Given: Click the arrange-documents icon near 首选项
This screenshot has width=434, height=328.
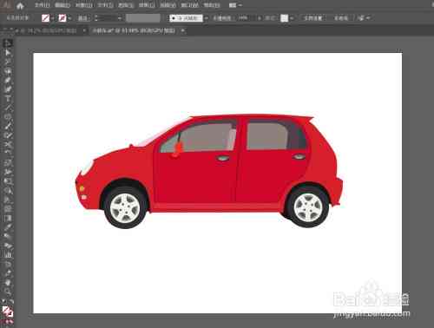Looking at the screenshot, I should pos(361,18).
